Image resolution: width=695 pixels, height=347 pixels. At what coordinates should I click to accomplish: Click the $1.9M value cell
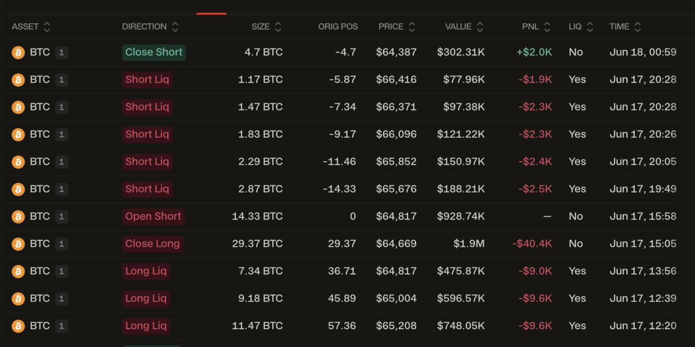pyautogui.click(x=469, y=244)
